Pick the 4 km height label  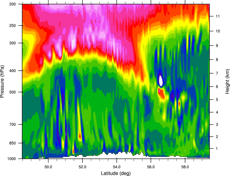click(217, 112)
